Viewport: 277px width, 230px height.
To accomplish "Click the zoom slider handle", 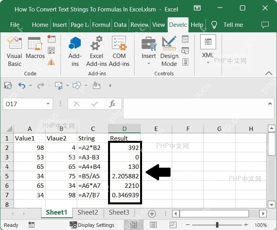I will click(217, 225).
